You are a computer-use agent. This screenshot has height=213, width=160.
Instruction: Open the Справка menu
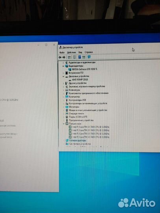coord(89,52)
